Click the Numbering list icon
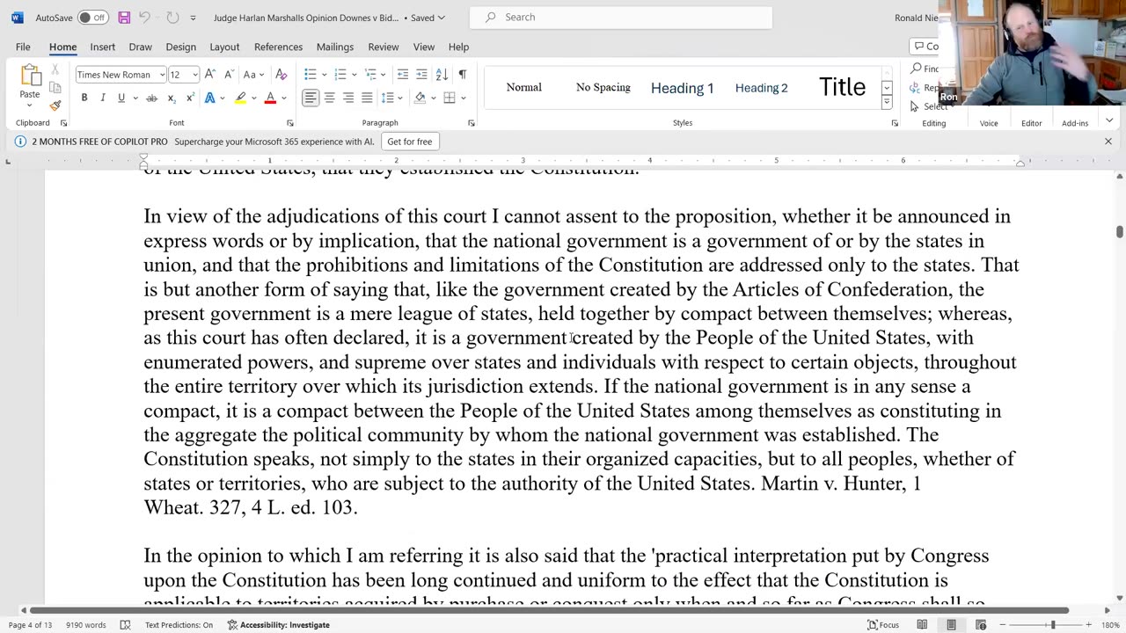This screenshot has width=1126, height=633. pyautogui.click(x=340, y=75)
